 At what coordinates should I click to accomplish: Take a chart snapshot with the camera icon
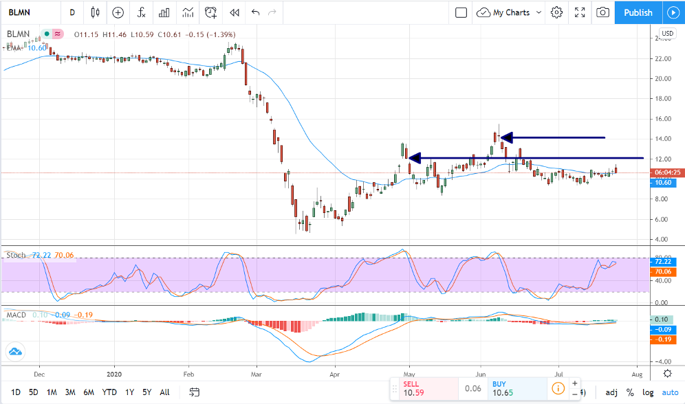tap(602, 12)
